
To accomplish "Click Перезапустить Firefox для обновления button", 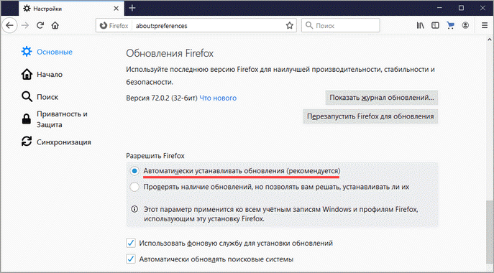I will point(370,116).
